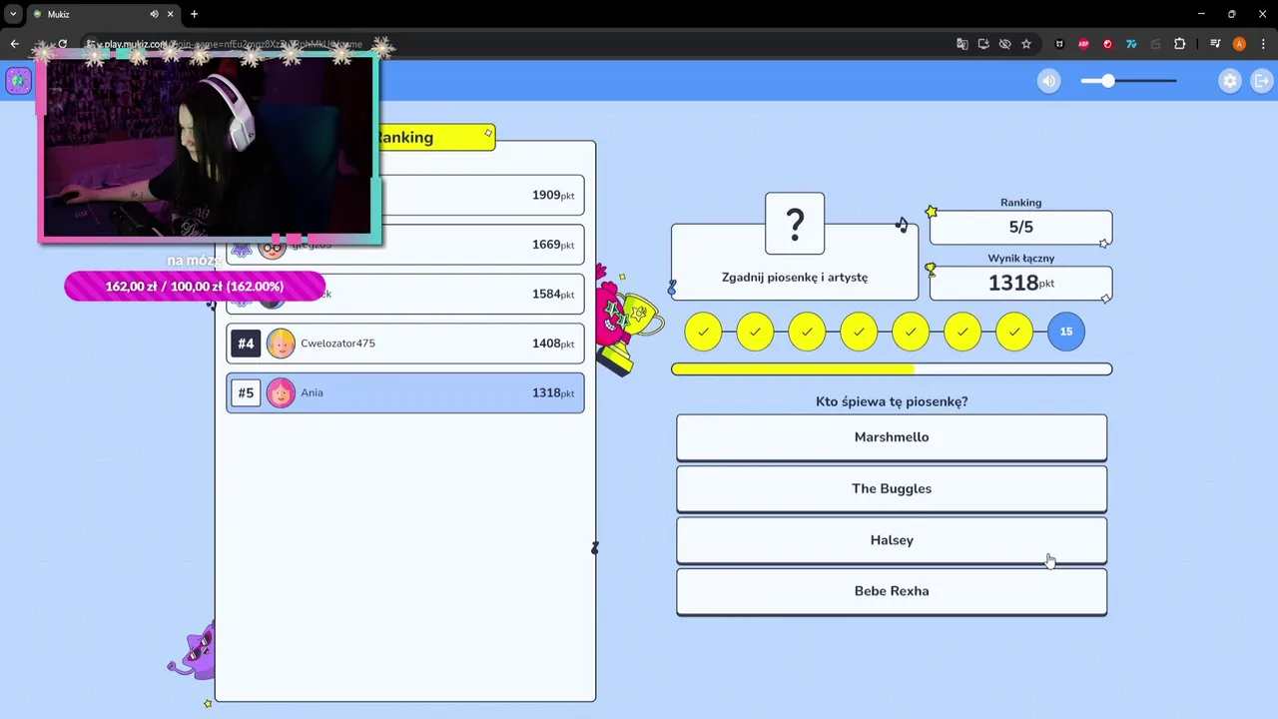Select the Cwelozator475 ranking row
Image resolution: width=1278 pixels, height=719 pixels.
(x=405, y=344)
